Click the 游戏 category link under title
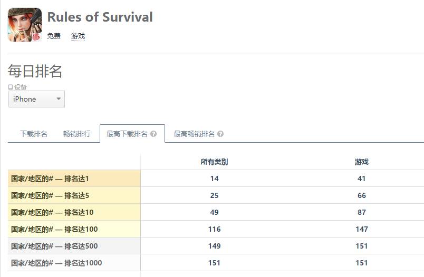424x277 pixels. click(x=78, y=36)
